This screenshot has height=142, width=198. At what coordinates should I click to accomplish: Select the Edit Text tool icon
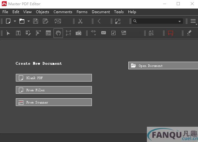18,33
